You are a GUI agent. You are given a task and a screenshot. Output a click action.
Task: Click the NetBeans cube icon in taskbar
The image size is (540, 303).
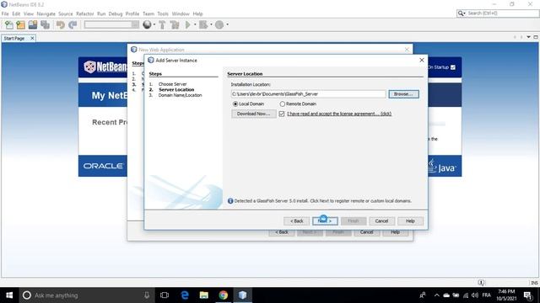(242, 295)
